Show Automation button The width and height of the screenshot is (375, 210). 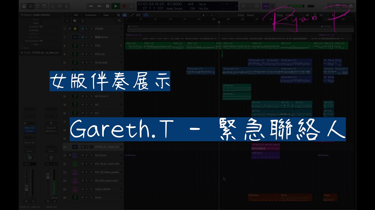click(132, 15)
